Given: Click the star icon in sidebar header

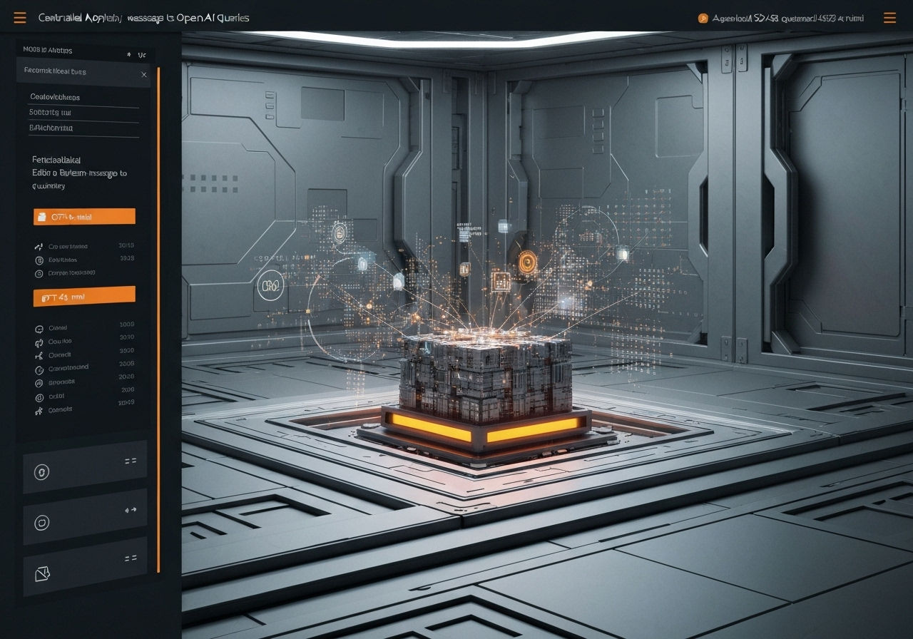Looking at the screenshot, I should [x=128, y=54].
